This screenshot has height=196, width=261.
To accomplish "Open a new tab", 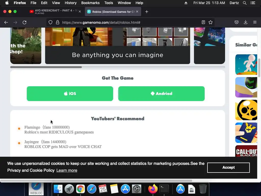I will (147, 12).
